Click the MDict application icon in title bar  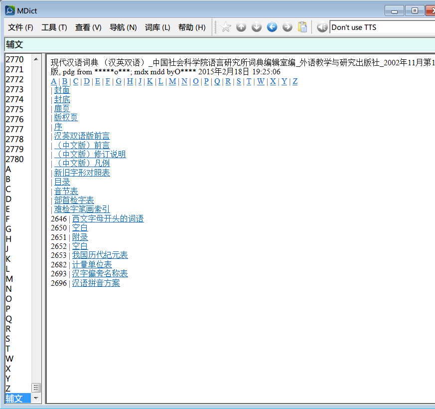coord(9,10)
